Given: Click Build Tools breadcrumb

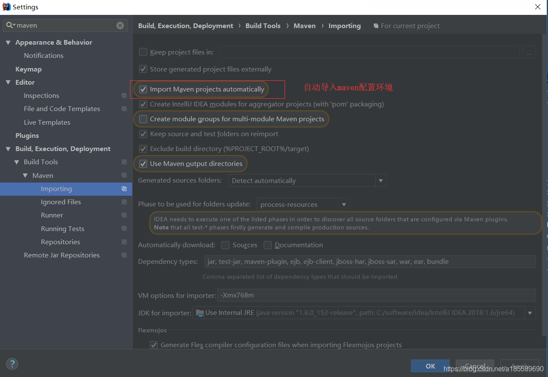Looking at the screenshot, I should (x=263, y=26).
